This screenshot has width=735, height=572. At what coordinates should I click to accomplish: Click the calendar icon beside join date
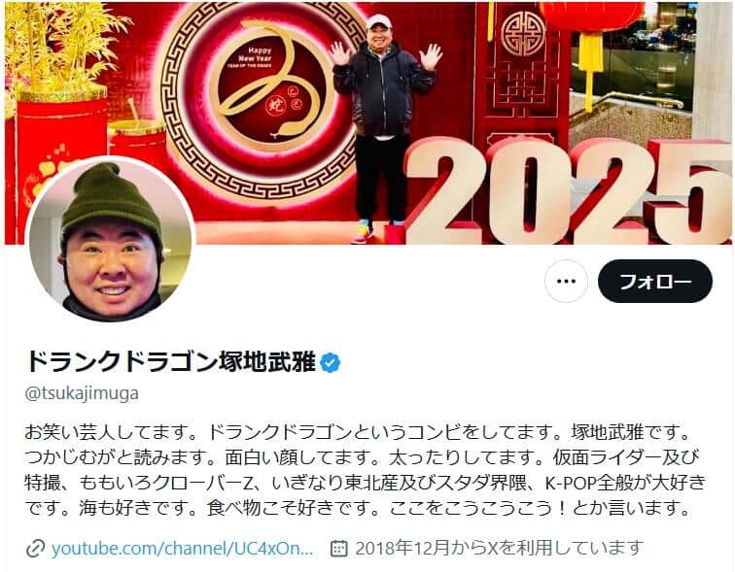[339, 548]
